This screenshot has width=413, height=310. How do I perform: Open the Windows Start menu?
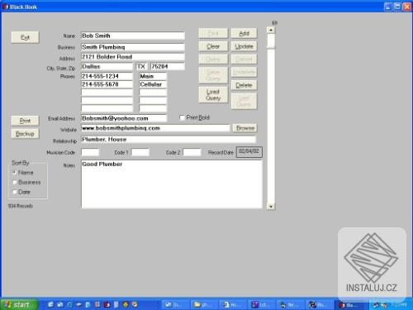[x=19, y=304]
